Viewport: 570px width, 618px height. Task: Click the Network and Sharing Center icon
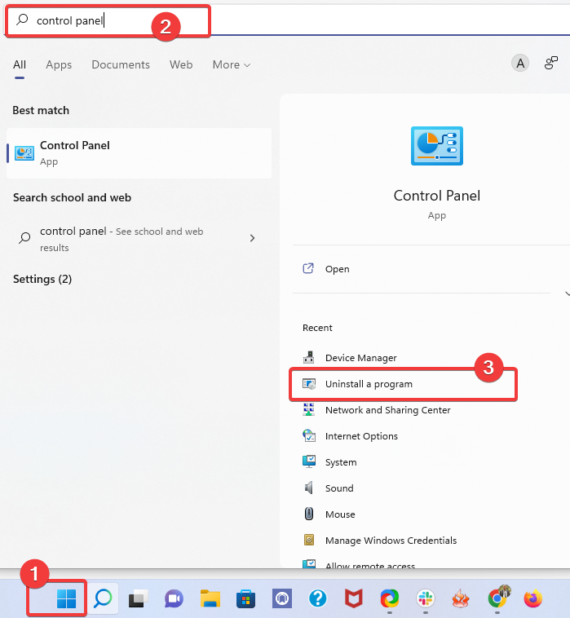(309, 409)
